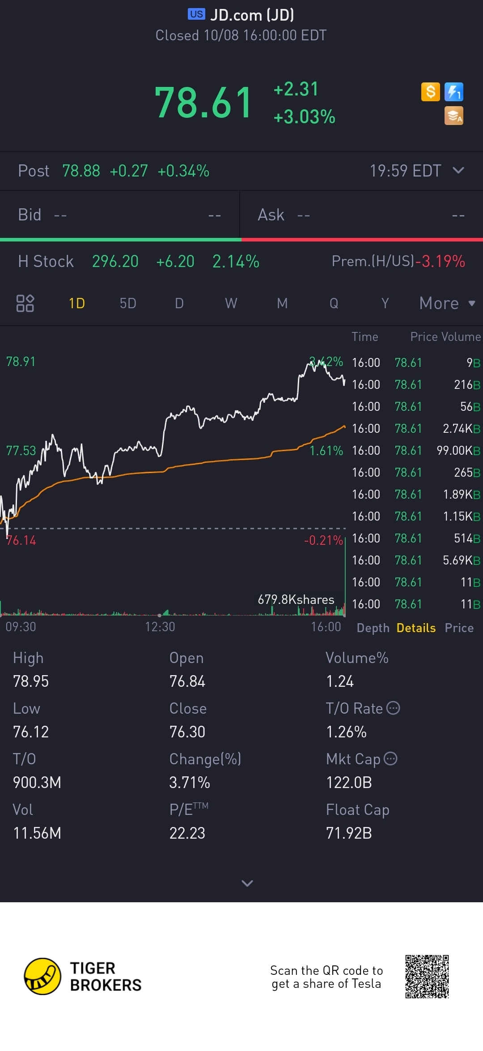Select trade row with volume 5.69KB

point(416,560)
